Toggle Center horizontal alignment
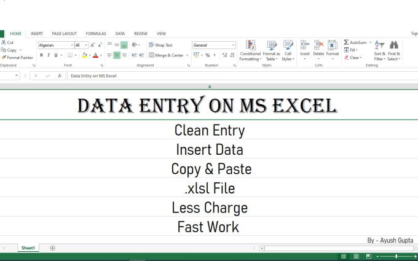 click(x=117, y=55)
